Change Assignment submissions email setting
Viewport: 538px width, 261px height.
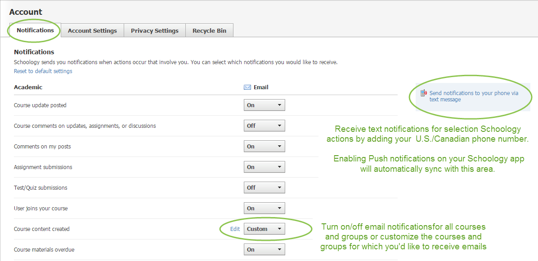pyautogui.click(x=264, y=167)
